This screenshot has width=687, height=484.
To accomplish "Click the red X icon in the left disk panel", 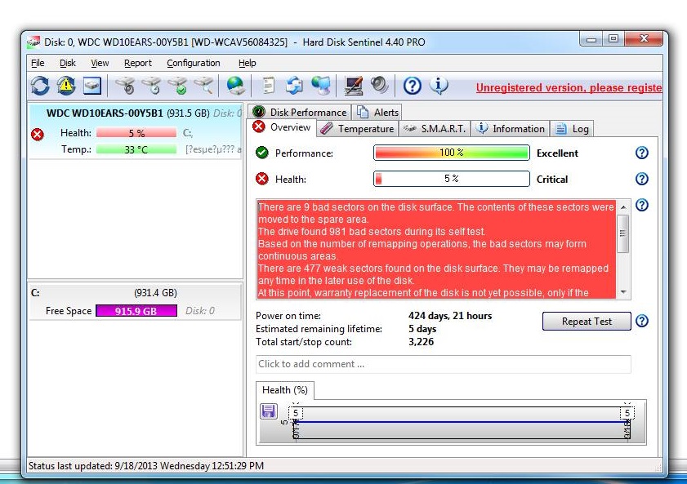I will click(38, 135).
